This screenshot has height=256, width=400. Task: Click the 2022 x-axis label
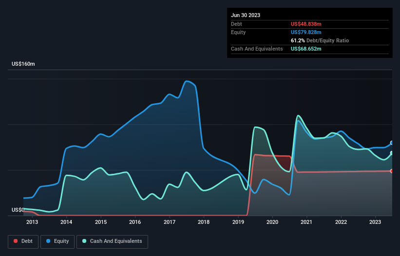point(341,222)
